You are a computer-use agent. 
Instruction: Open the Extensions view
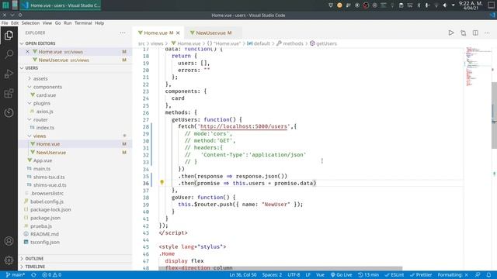pos(9,93)
